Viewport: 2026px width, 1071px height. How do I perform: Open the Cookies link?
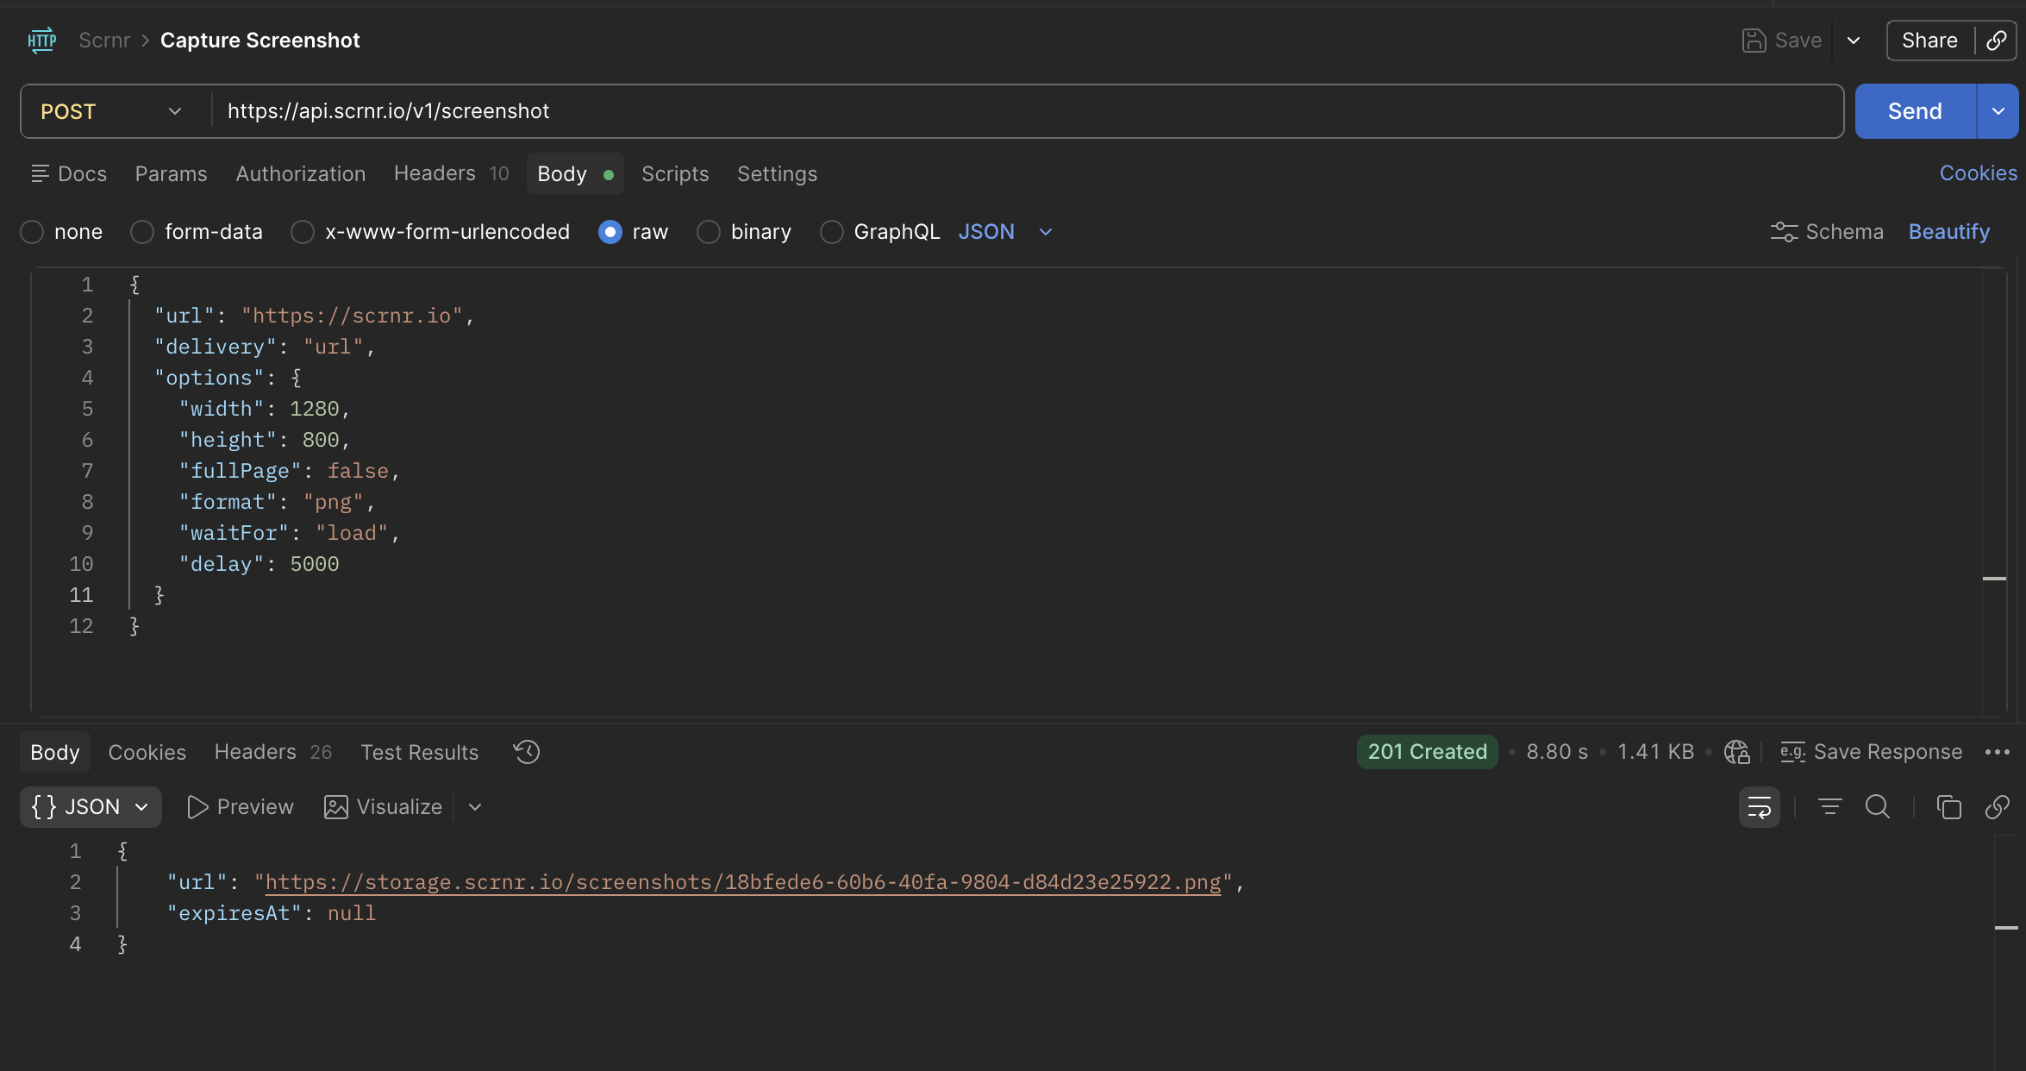click(1978, 173)
